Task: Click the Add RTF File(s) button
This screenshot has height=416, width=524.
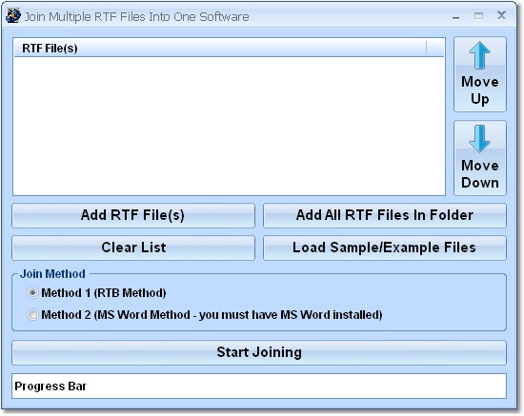Action: [x=133, y=215]
